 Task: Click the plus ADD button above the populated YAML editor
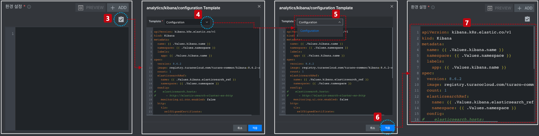pos(525,8)
